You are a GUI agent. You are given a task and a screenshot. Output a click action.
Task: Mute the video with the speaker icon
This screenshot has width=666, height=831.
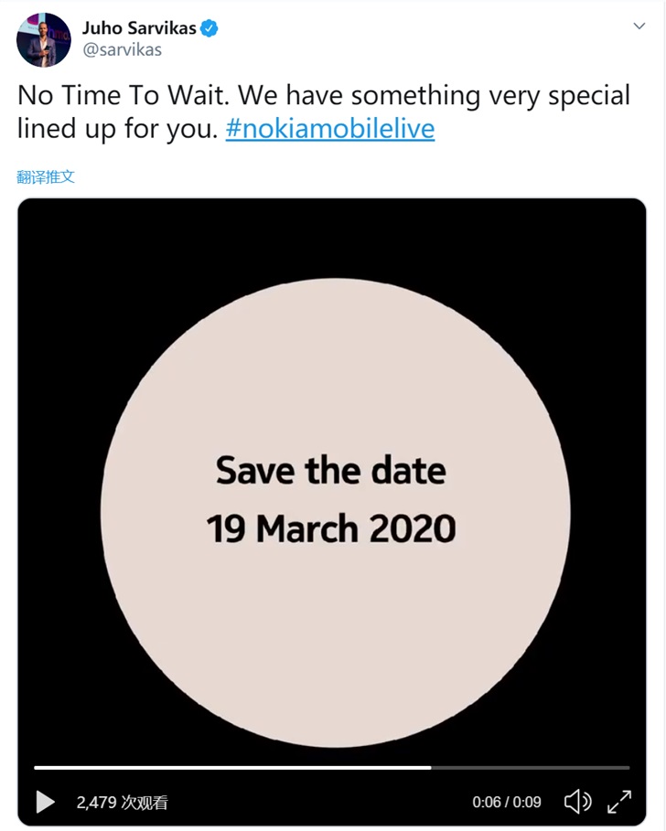pos(577,802)
